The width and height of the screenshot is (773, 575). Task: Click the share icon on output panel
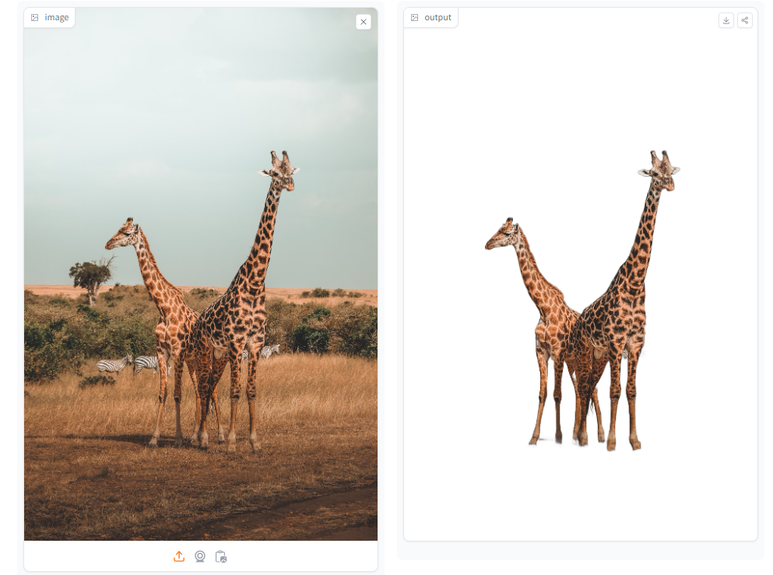(744, 20)
